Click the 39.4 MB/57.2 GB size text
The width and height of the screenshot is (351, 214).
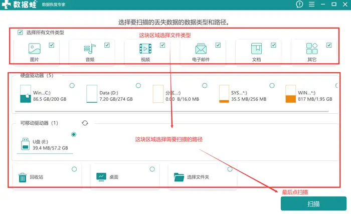50,148
